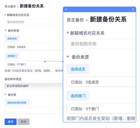Click 添加目标备份邮箱 button
140x128 pixels.
[17, 103]
